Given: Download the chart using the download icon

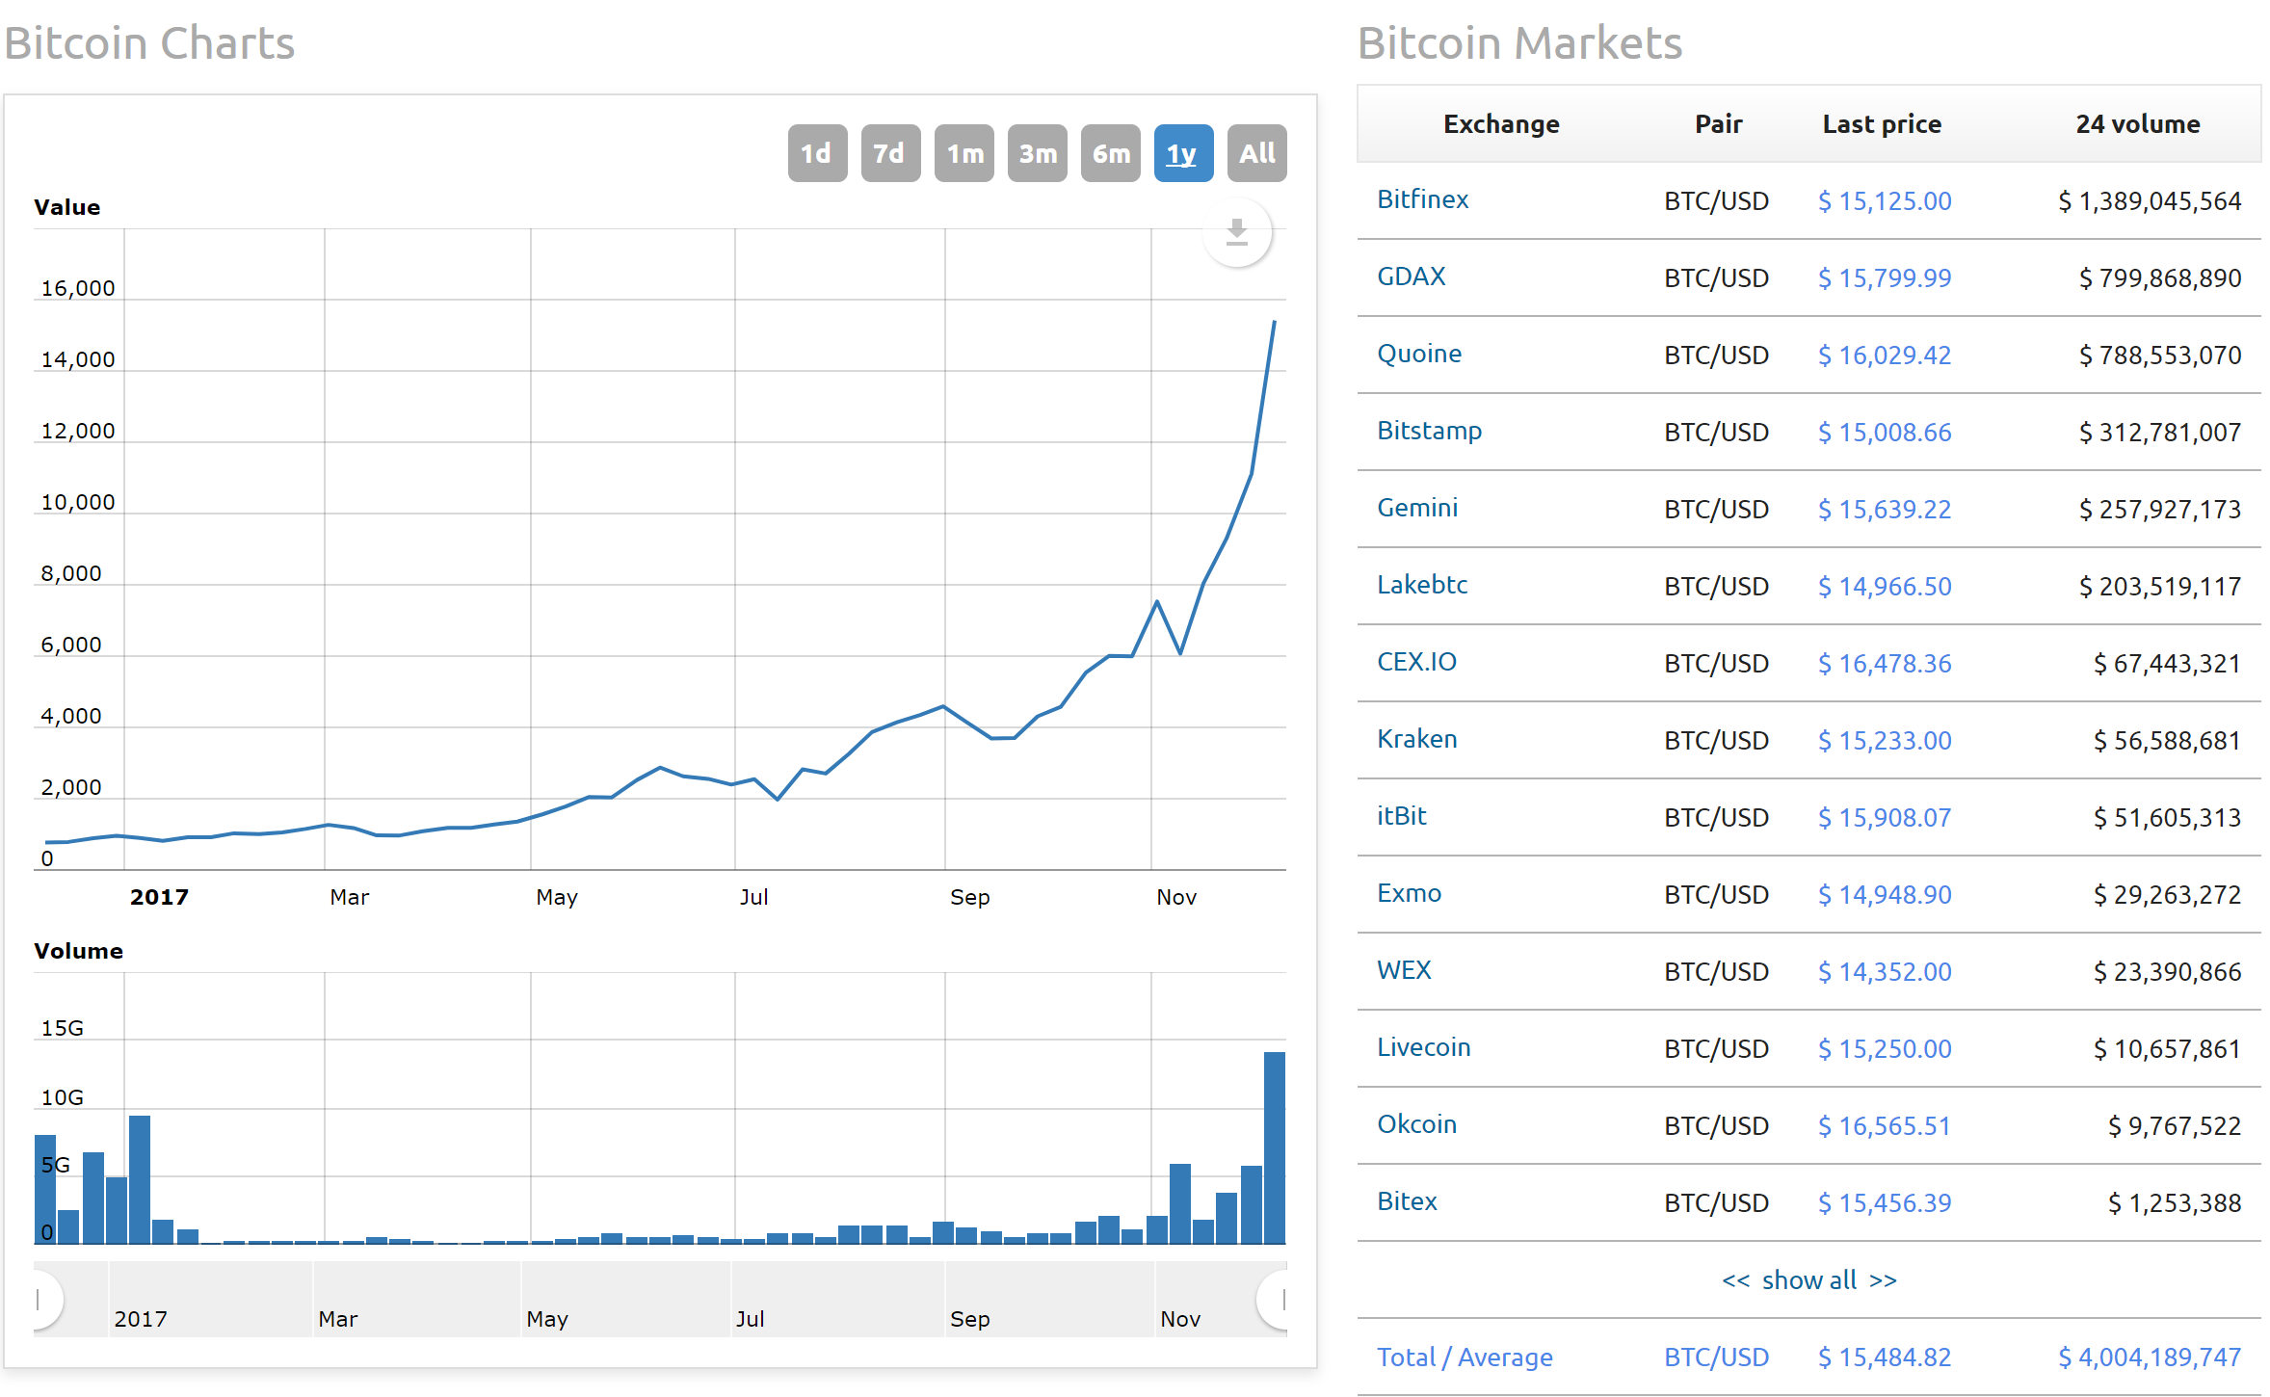Looking at the screenshot, I should (1237, 232).
